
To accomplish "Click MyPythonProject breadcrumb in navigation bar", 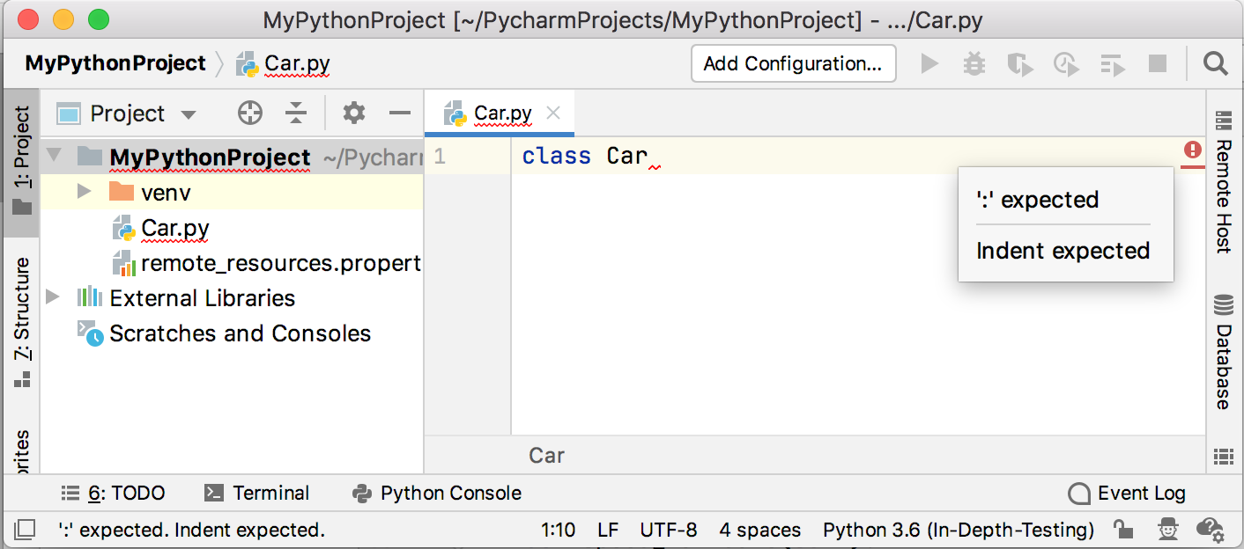I will click(115, 63).
